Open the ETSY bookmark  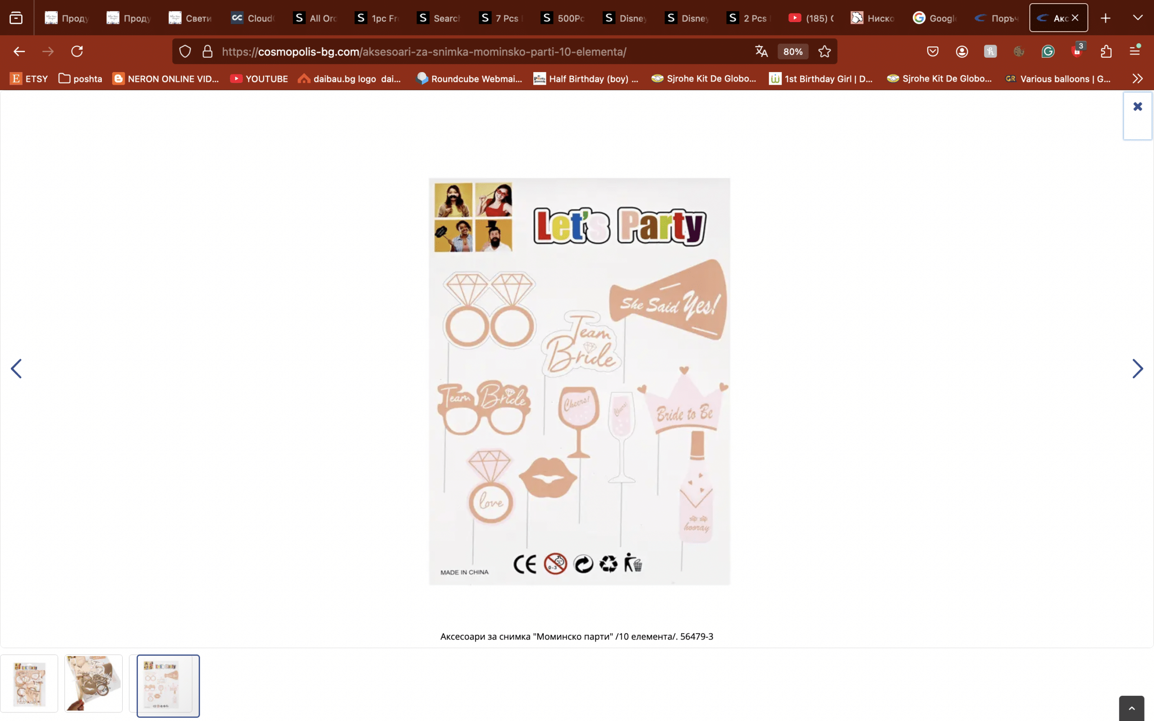tap(30, 79)
